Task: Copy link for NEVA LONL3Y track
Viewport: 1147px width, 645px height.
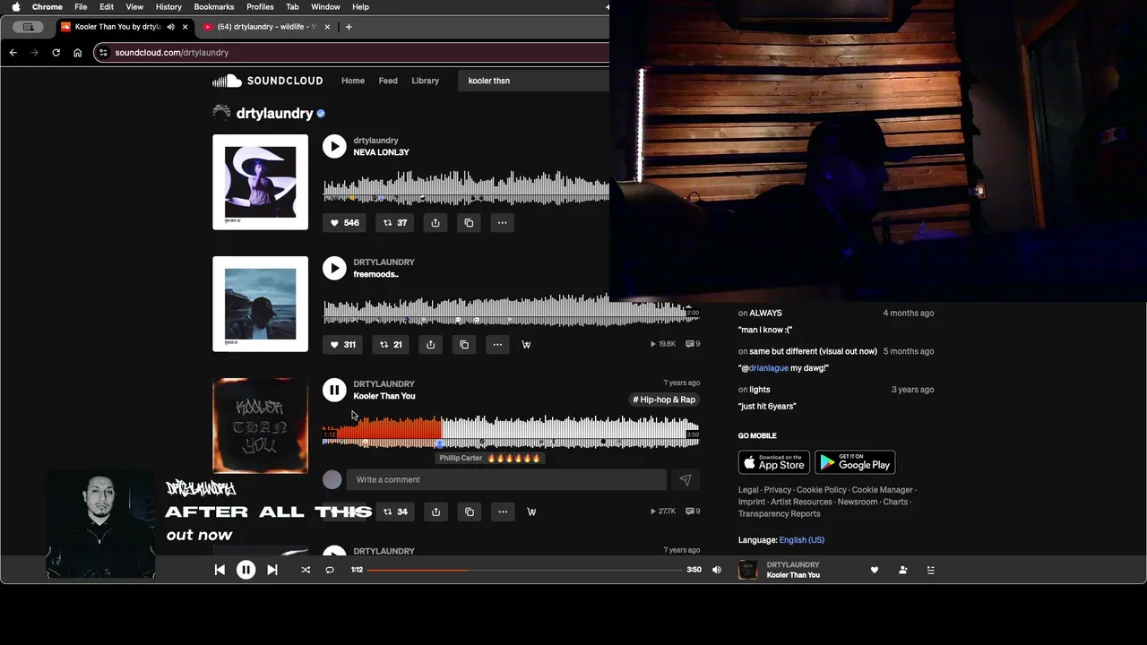Action: tap(469, 223)
